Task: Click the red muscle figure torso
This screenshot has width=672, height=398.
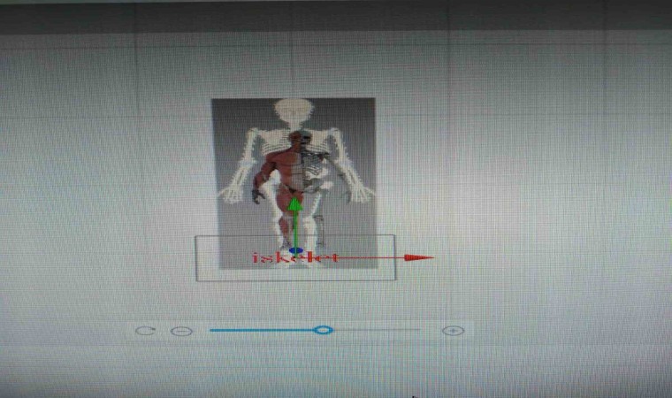Action: (x=285, y=166)
